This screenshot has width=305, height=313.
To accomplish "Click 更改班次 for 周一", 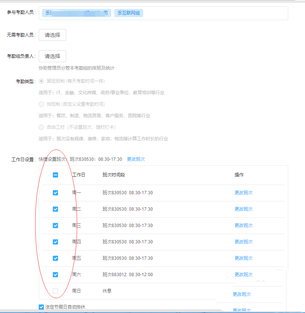I will coord(243,193).
